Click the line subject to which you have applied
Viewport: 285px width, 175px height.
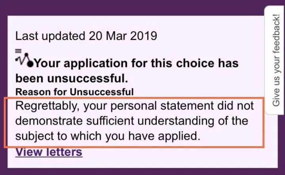pos(108,136)
